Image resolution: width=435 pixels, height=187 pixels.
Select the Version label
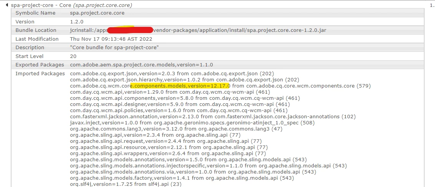click(x=25, y=22)
